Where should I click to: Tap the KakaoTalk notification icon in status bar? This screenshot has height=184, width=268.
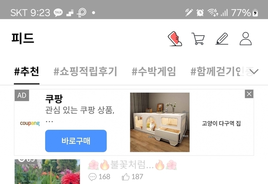(x=58, y=13)
